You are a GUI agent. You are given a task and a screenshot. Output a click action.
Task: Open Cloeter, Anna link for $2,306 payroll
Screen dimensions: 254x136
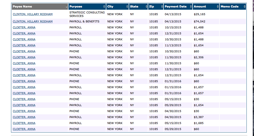click(x=24, y=57)
